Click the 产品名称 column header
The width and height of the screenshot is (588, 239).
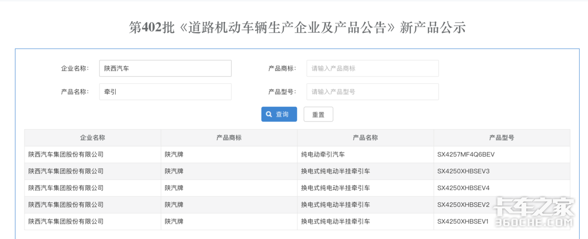click(365, 138)
